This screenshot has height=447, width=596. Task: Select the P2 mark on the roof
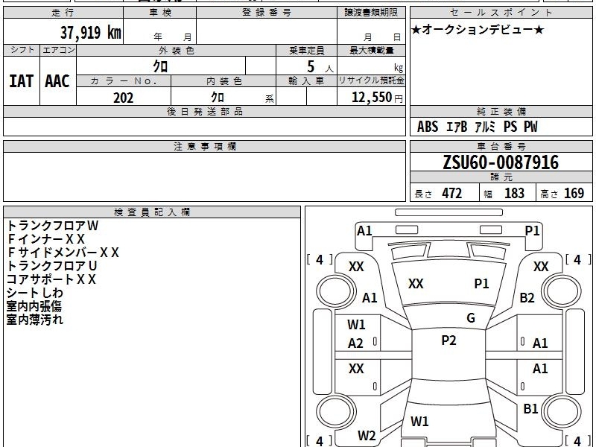click(x=449, y=340)
